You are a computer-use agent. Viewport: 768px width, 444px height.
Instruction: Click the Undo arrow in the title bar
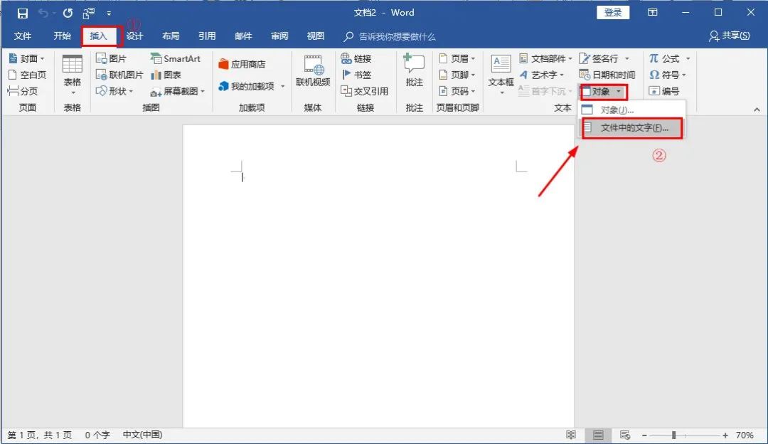tap(43, 14)
